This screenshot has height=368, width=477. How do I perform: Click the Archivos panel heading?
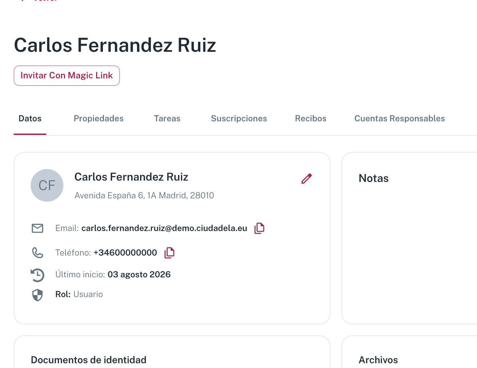click(x=378, y=360)
